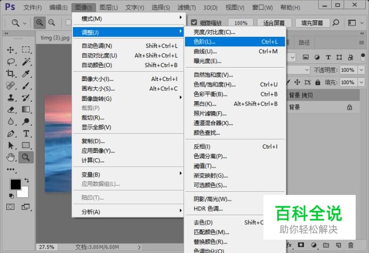Toggle shape layer filter icon
Image resolution: width=369 pixels, height=253 pixels.
(x=339, y=57)
